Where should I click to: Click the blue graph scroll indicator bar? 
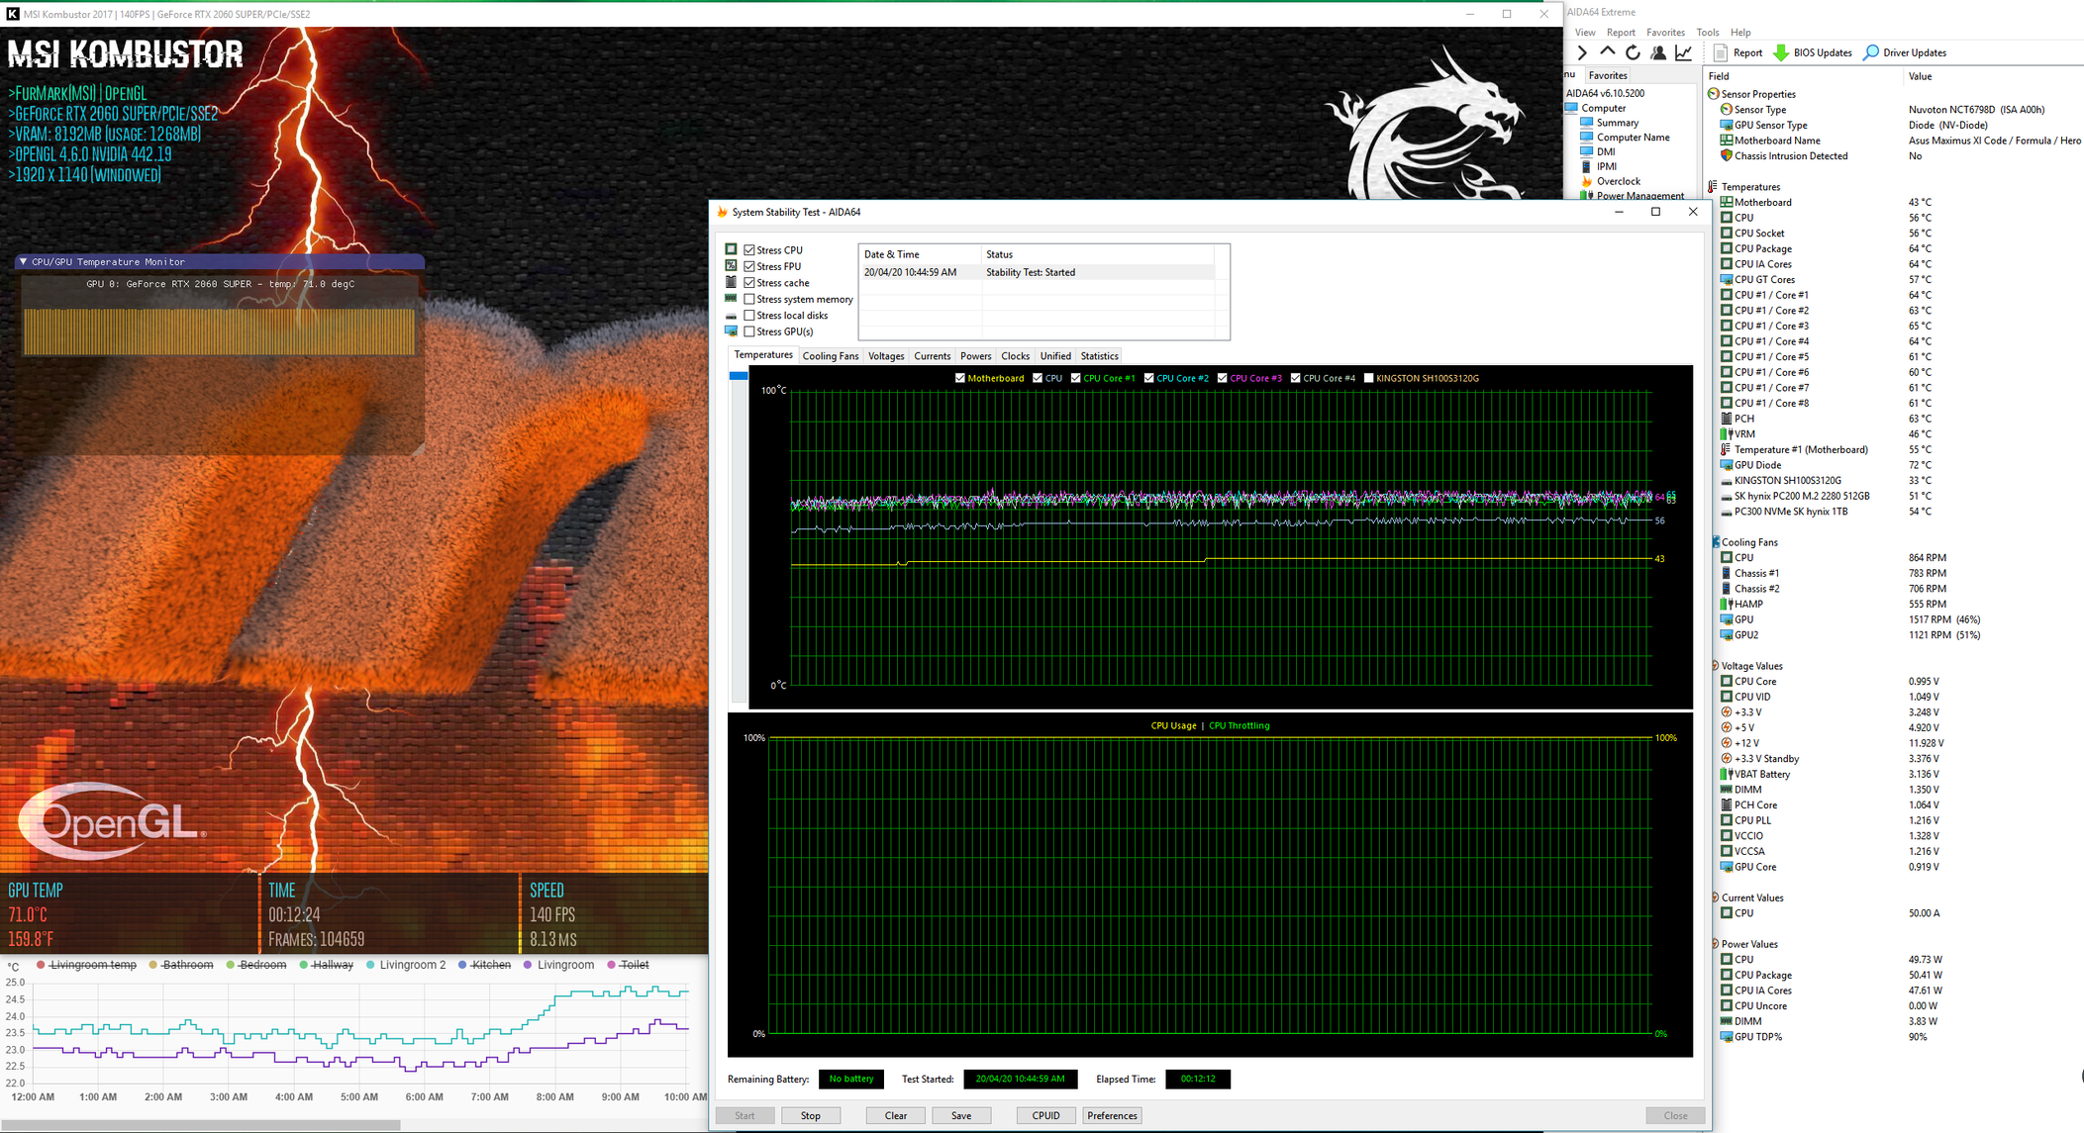tap(739, 376)
